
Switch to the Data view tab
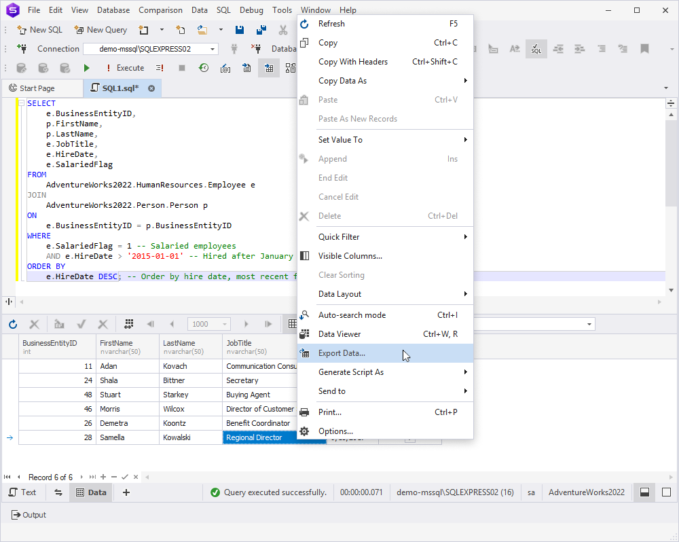pyautogui.click(x=91, y=492)
